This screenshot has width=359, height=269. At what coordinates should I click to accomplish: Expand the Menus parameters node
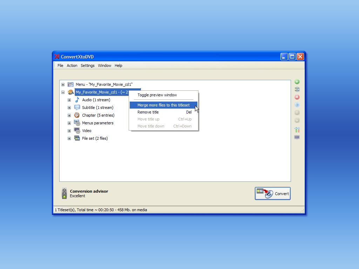[x=69, y=123]
